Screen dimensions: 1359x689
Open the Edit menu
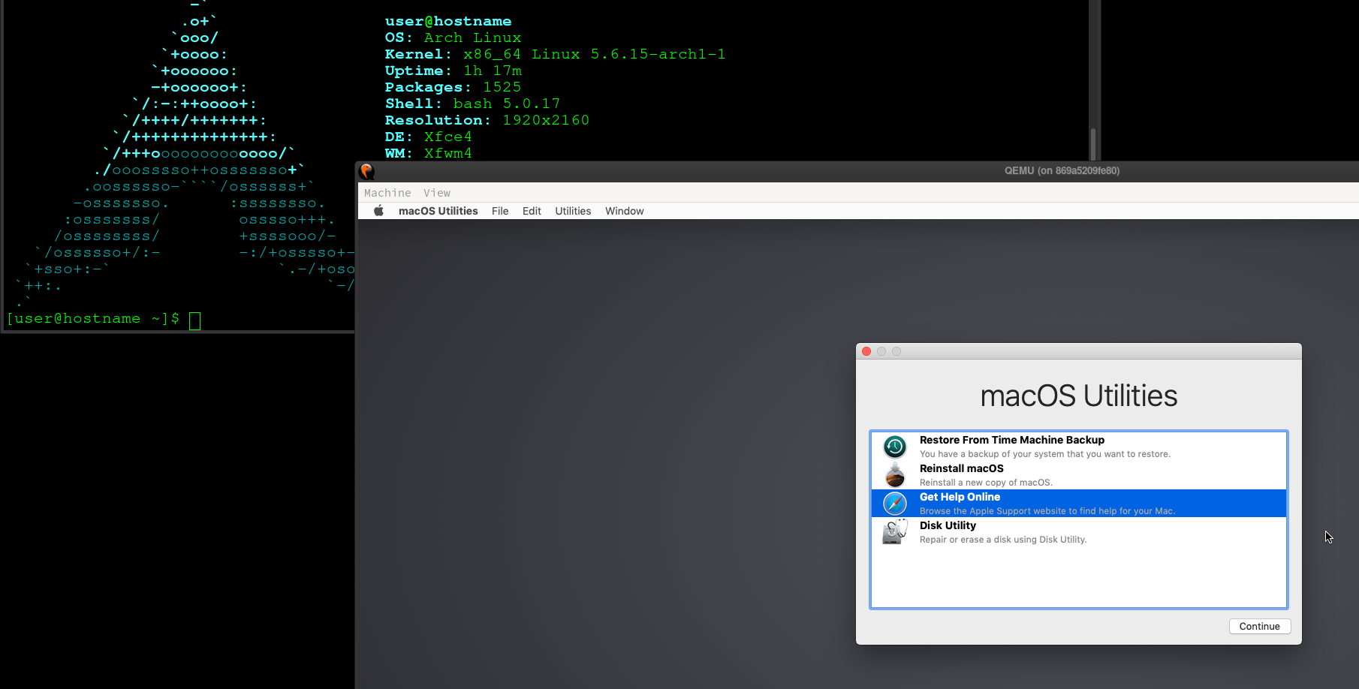pyautogui.click(x=532, y=211)
